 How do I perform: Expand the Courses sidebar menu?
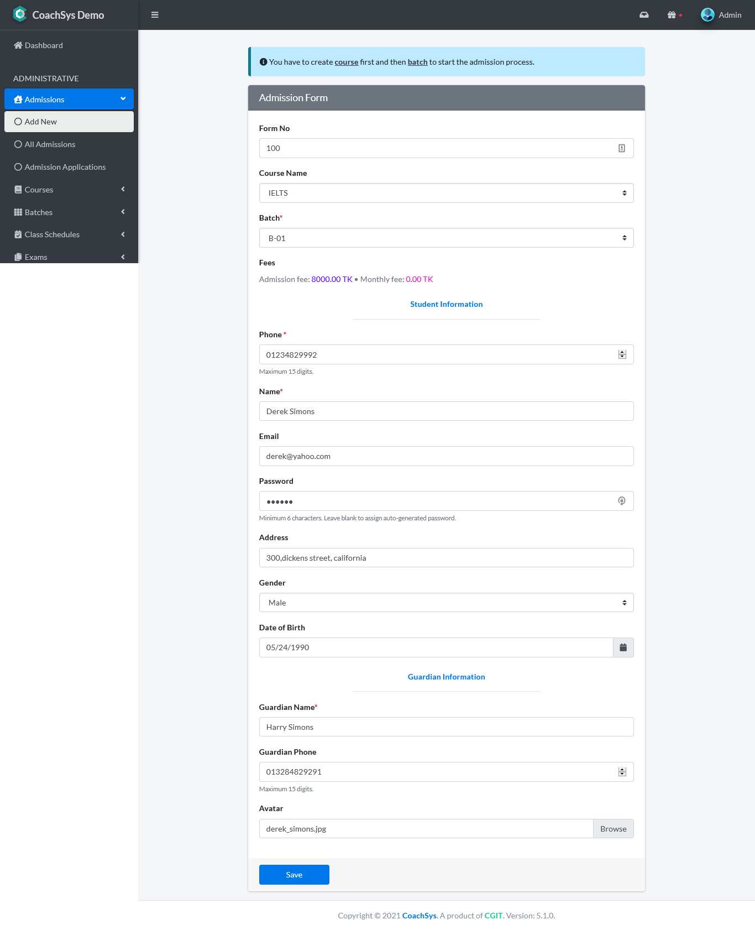69,190
